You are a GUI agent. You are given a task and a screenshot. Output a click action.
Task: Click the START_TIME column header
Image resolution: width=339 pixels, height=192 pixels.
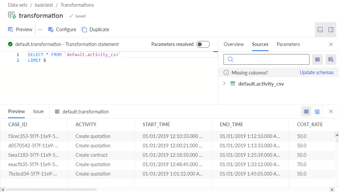click(173, 125)
